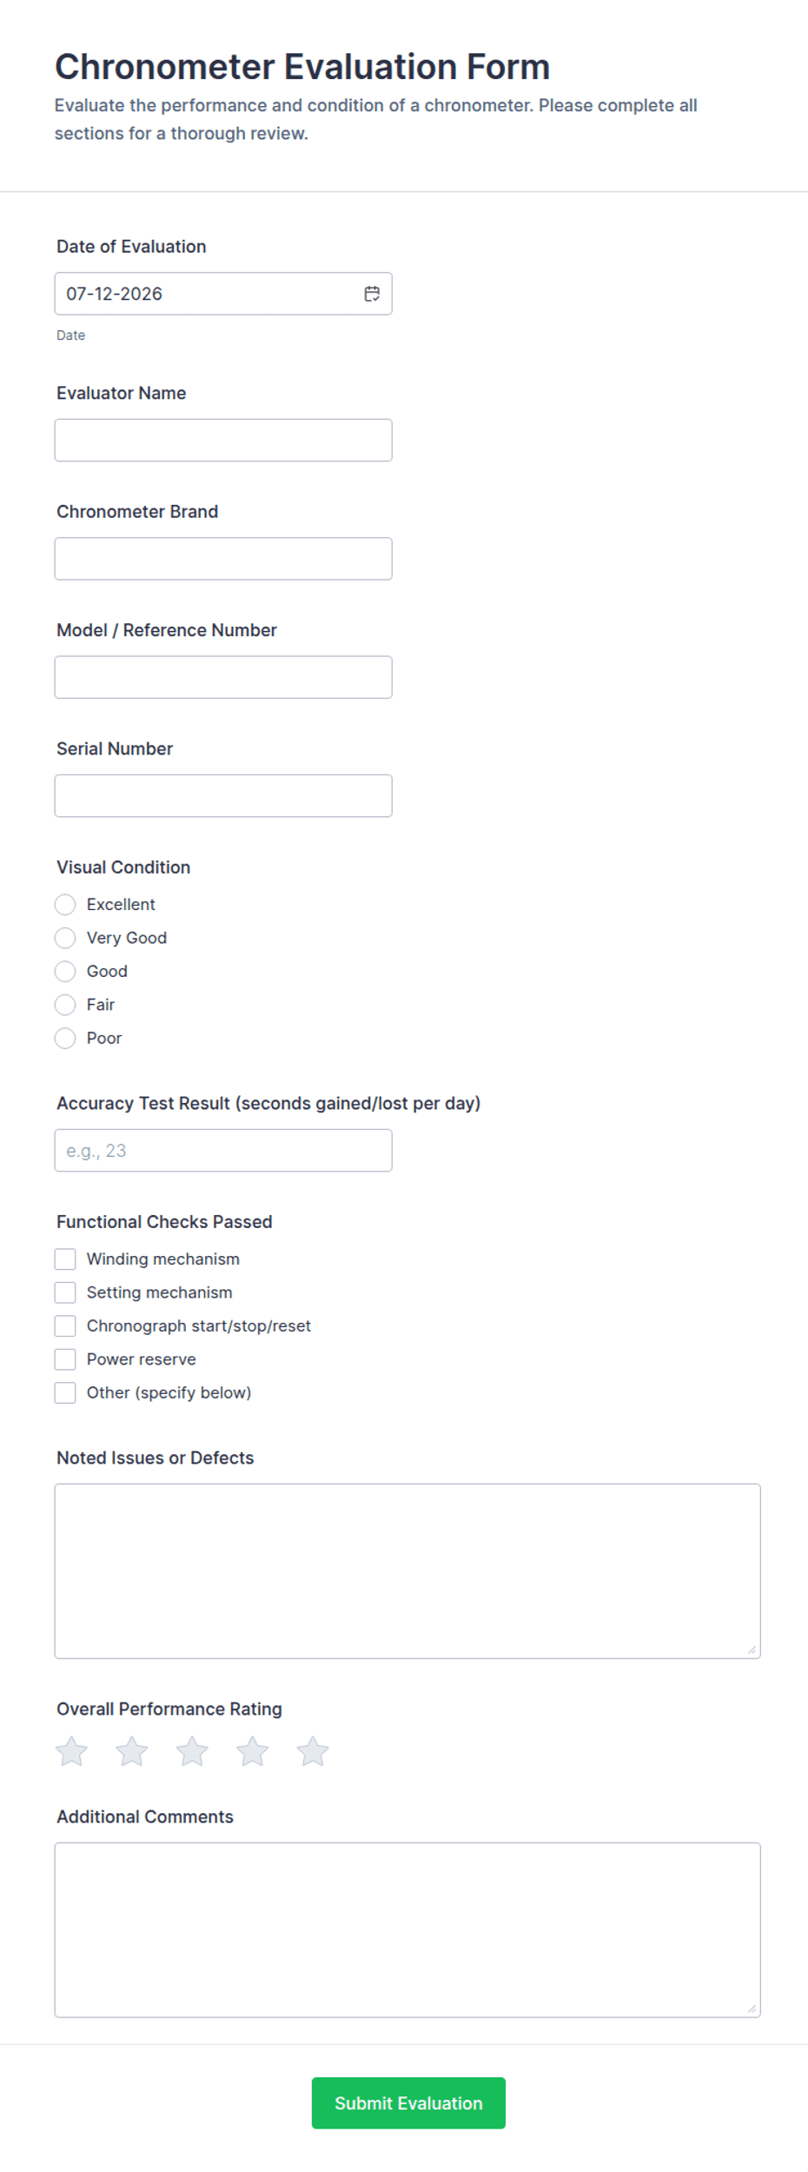
Task: Rate performance with the fifth star
Action: 313,1751
